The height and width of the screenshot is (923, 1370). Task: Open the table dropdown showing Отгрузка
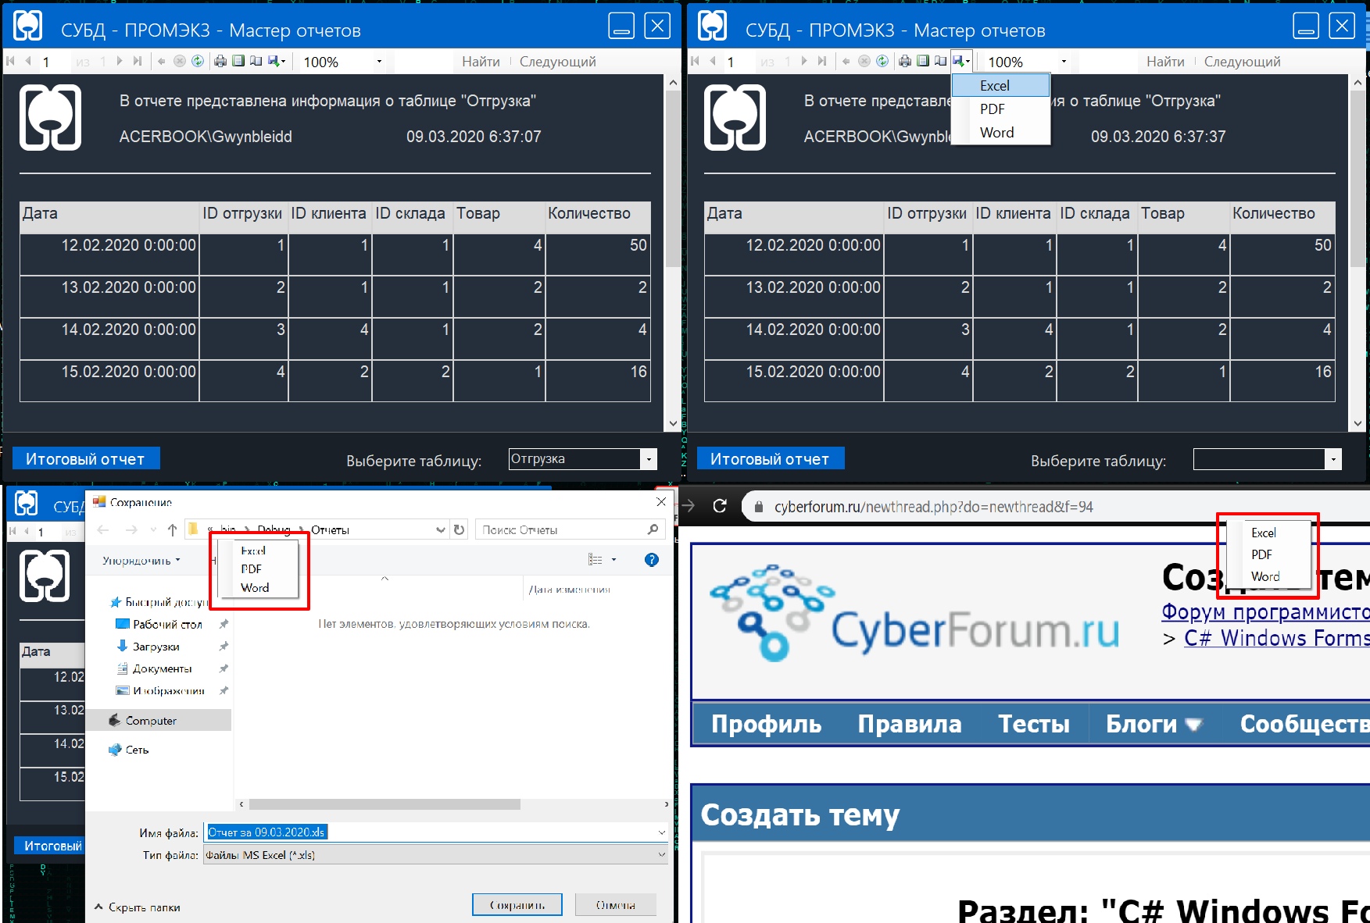649,459
